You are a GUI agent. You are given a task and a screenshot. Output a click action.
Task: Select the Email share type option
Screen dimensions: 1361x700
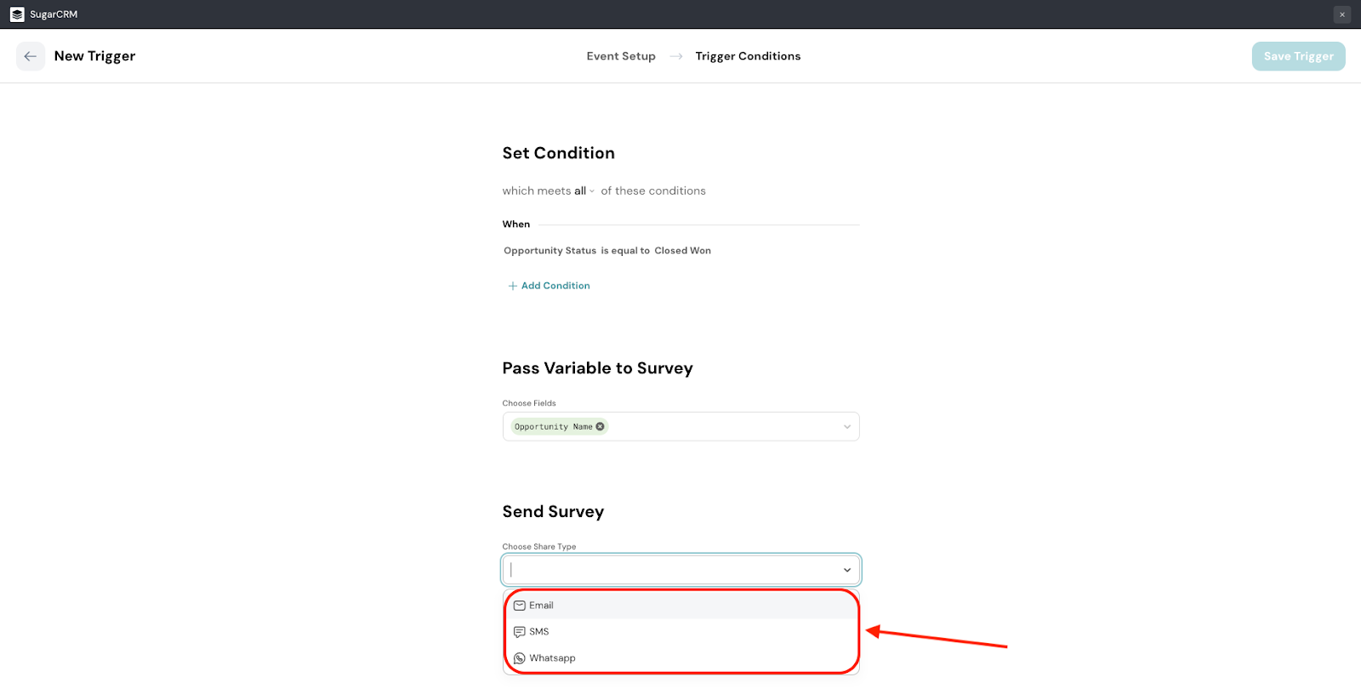(x=541, y=606)
